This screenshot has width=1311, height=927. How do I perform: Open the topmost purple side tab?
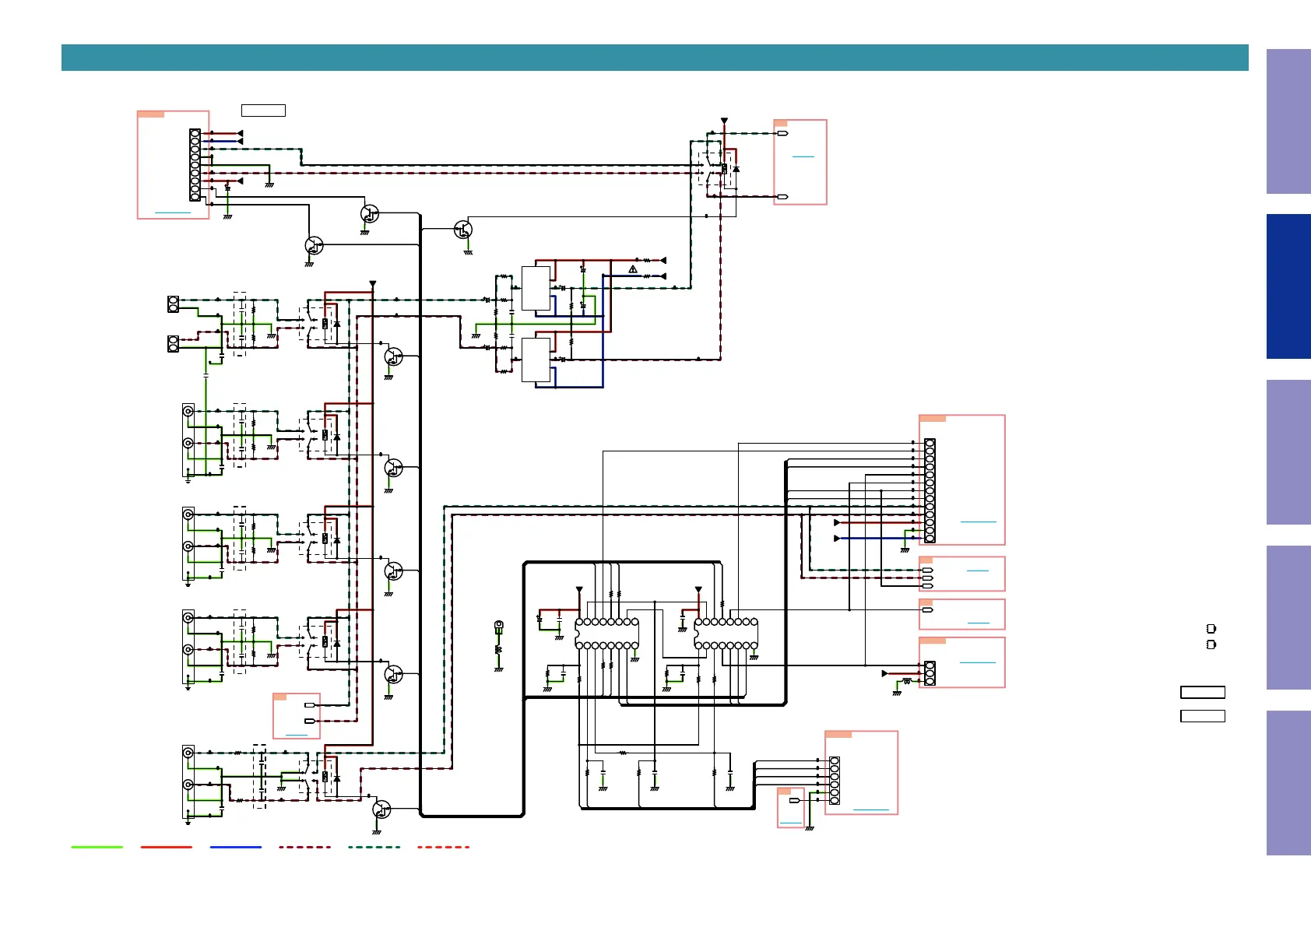1288,121
